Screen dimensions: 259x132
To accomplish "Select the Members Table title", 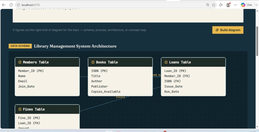I will coord(36,62).
